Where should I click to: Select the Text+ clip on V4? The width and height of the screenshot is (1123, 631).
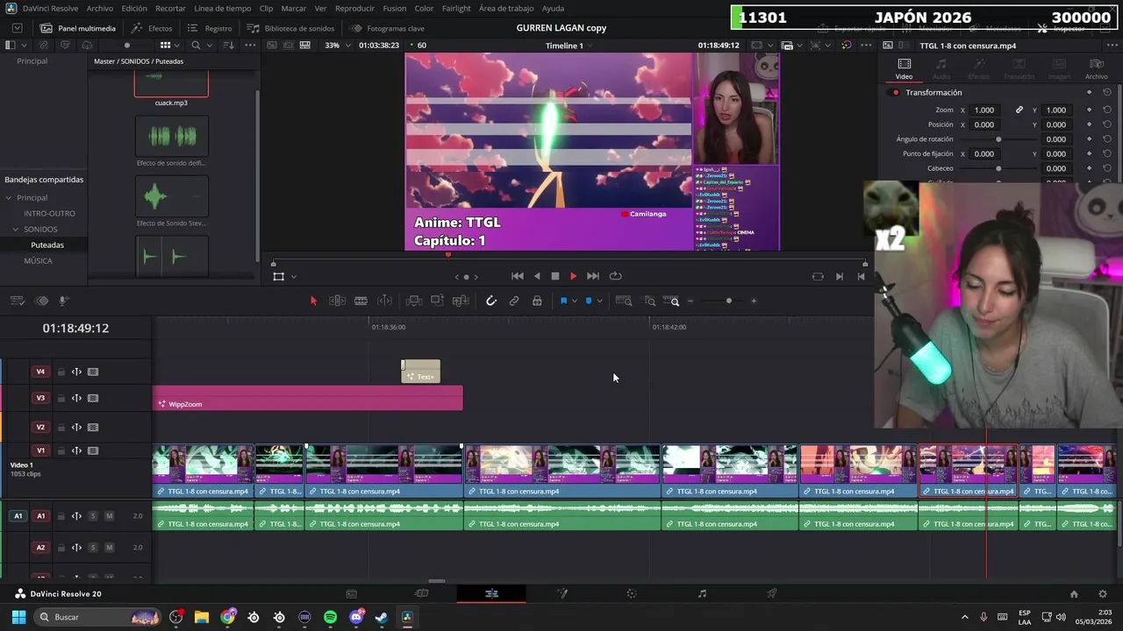click(421, 372)
